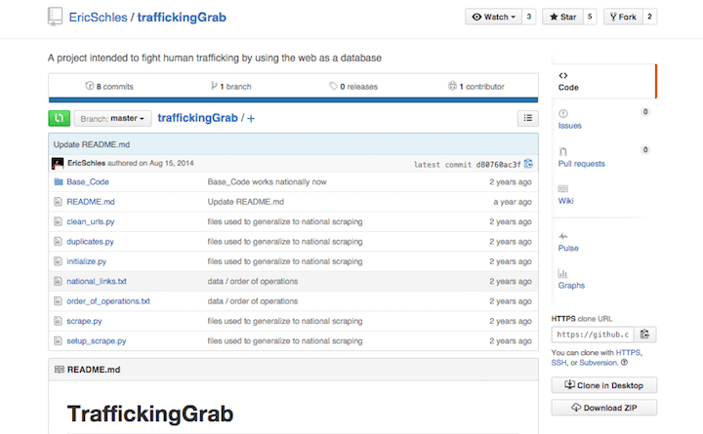Image resolution: width=703 pixels, height=434 pixels.
Task: Click the repository book icon beside EricSchles
Action: point(55,17)
